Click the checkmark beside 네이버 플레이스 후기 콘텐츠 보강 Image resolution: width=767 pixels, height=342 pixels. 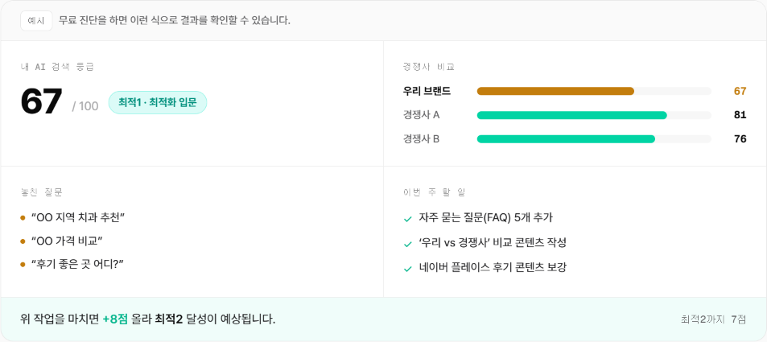[x=407, y=269]
